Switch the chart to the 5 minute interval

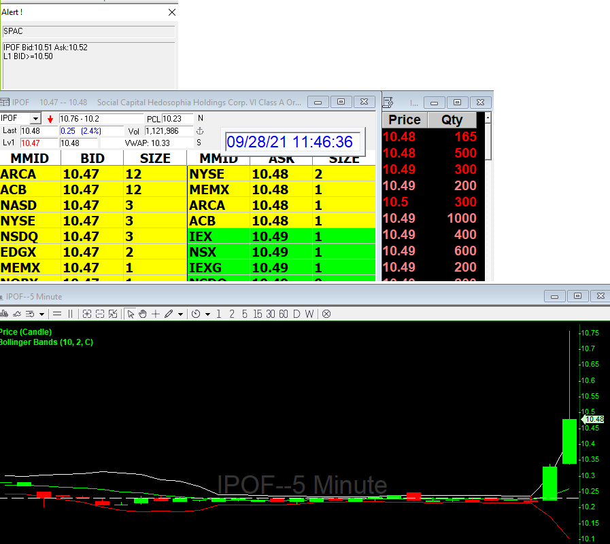click(x=245, y=314)
